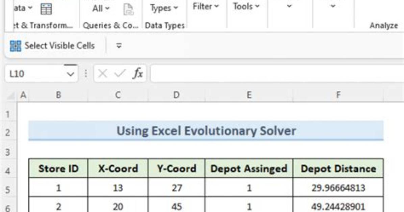The height and width of the screenshot is (212, 404).
Task: Open the Data Types dropdown
Action: pyautogui.click(x=164, y=8)
